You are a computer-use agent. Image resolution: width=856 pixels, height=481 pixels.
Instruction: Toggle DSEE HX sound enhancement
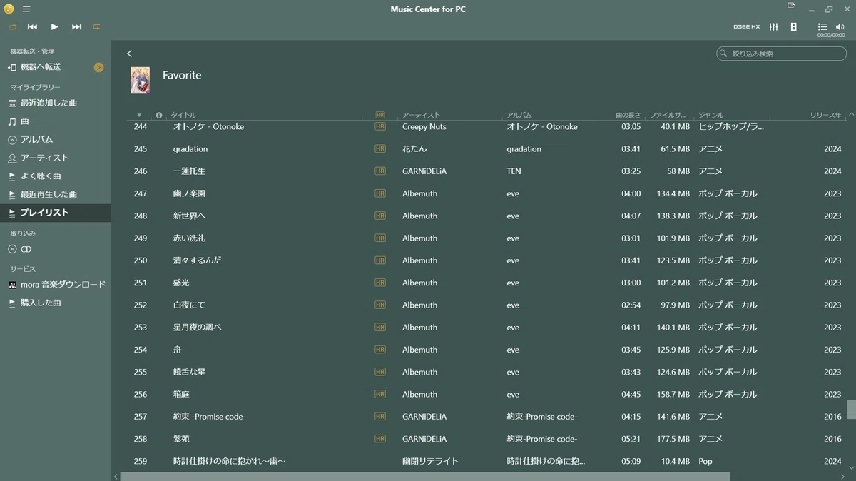click(746, 26)
